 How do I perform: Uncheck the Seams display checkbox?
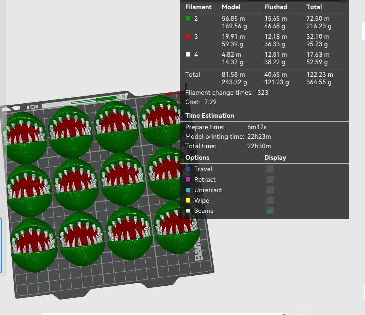click(x=270, y=210)
